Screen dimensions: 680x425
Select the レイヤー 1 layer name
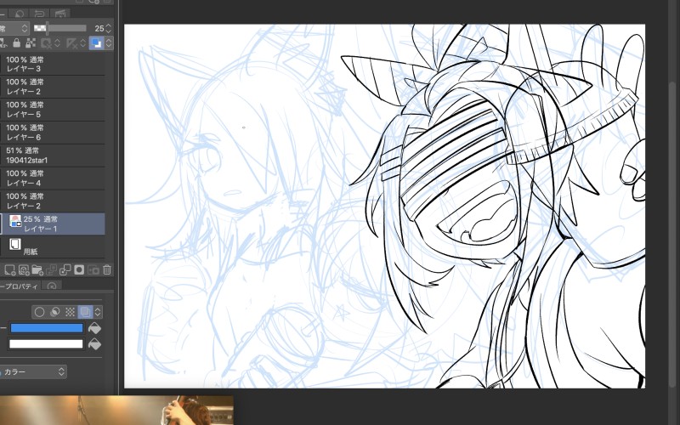40,229
